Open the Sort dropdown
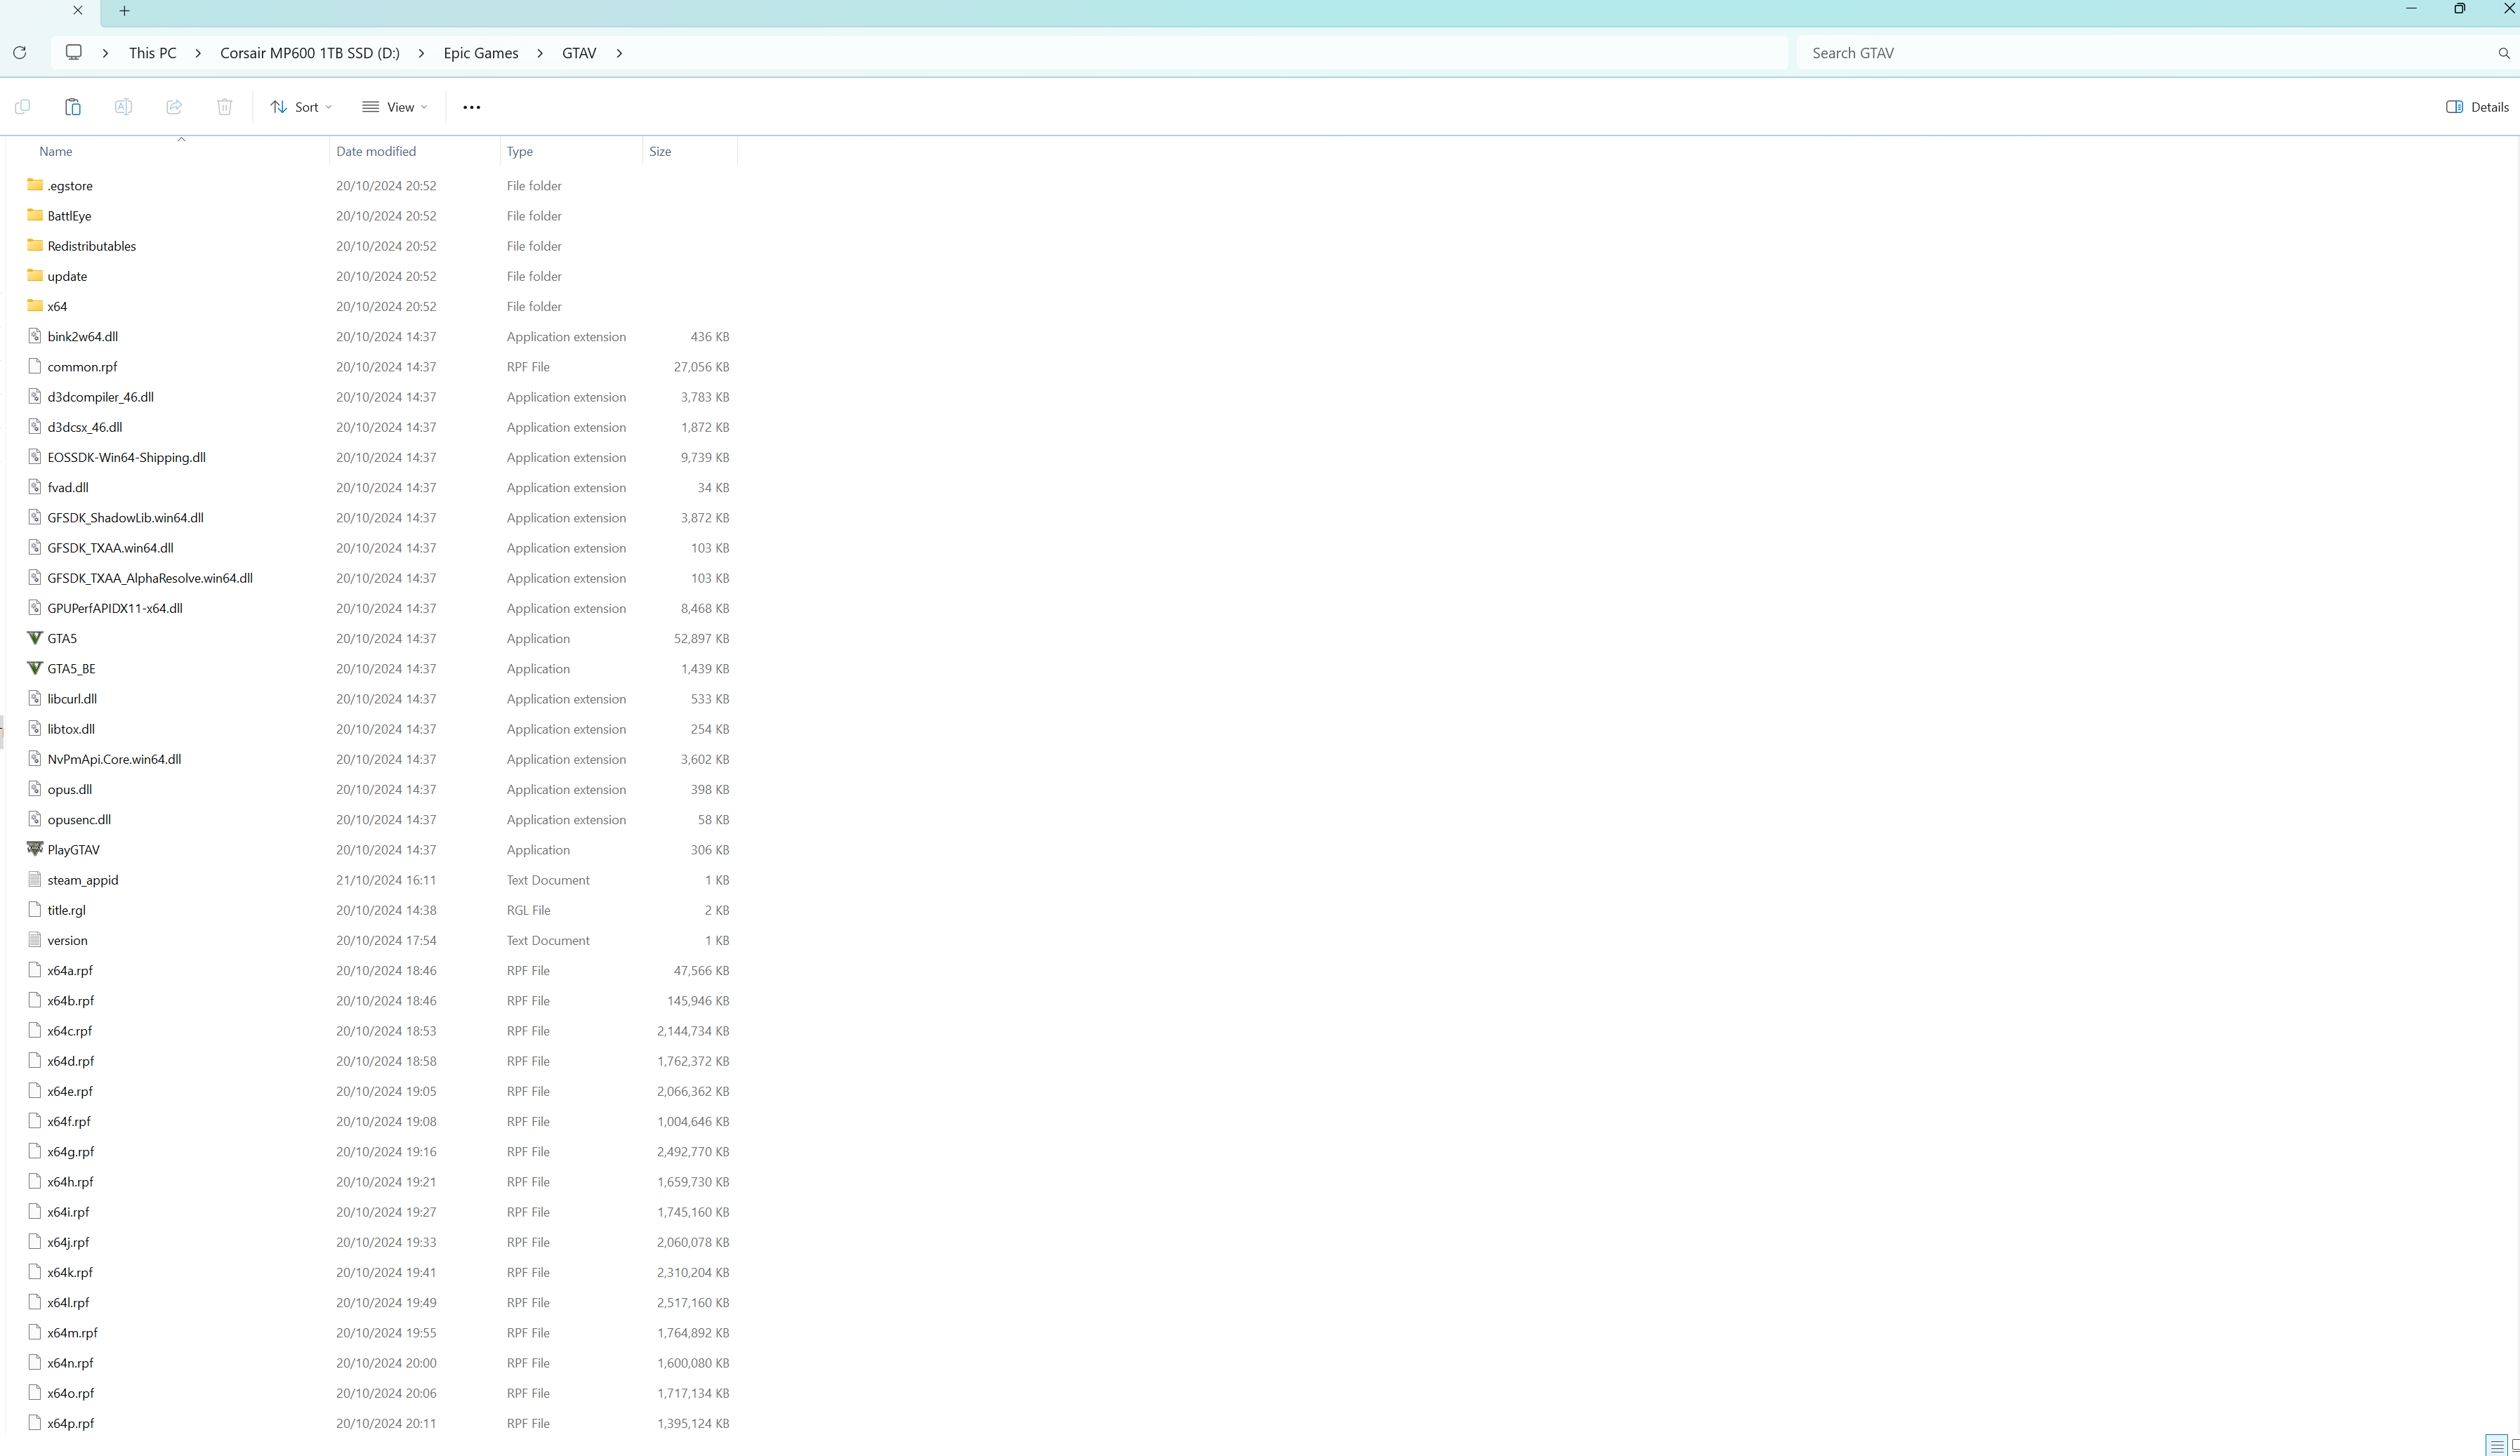2520x1456 pixels. pyautogui.click(x=300, y=107)
